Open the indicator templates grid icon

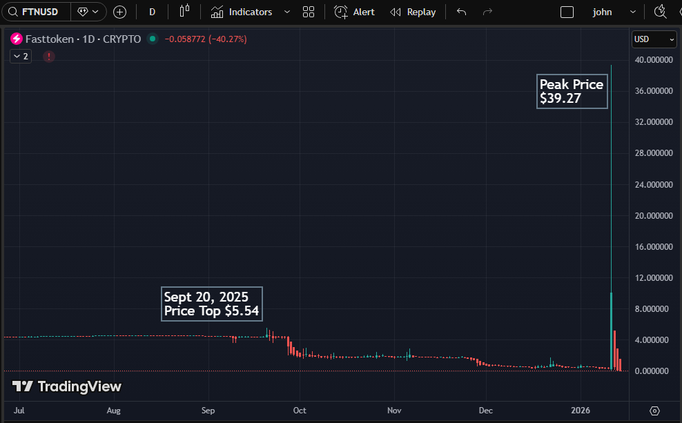308,11
